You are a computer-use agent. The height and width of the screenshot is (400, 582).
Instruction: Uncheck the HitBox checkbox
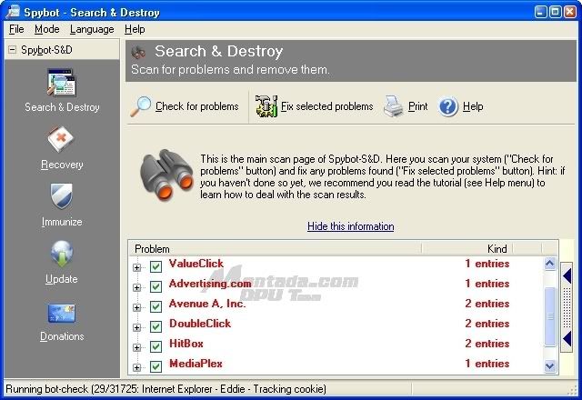click(x=156, y=346)
